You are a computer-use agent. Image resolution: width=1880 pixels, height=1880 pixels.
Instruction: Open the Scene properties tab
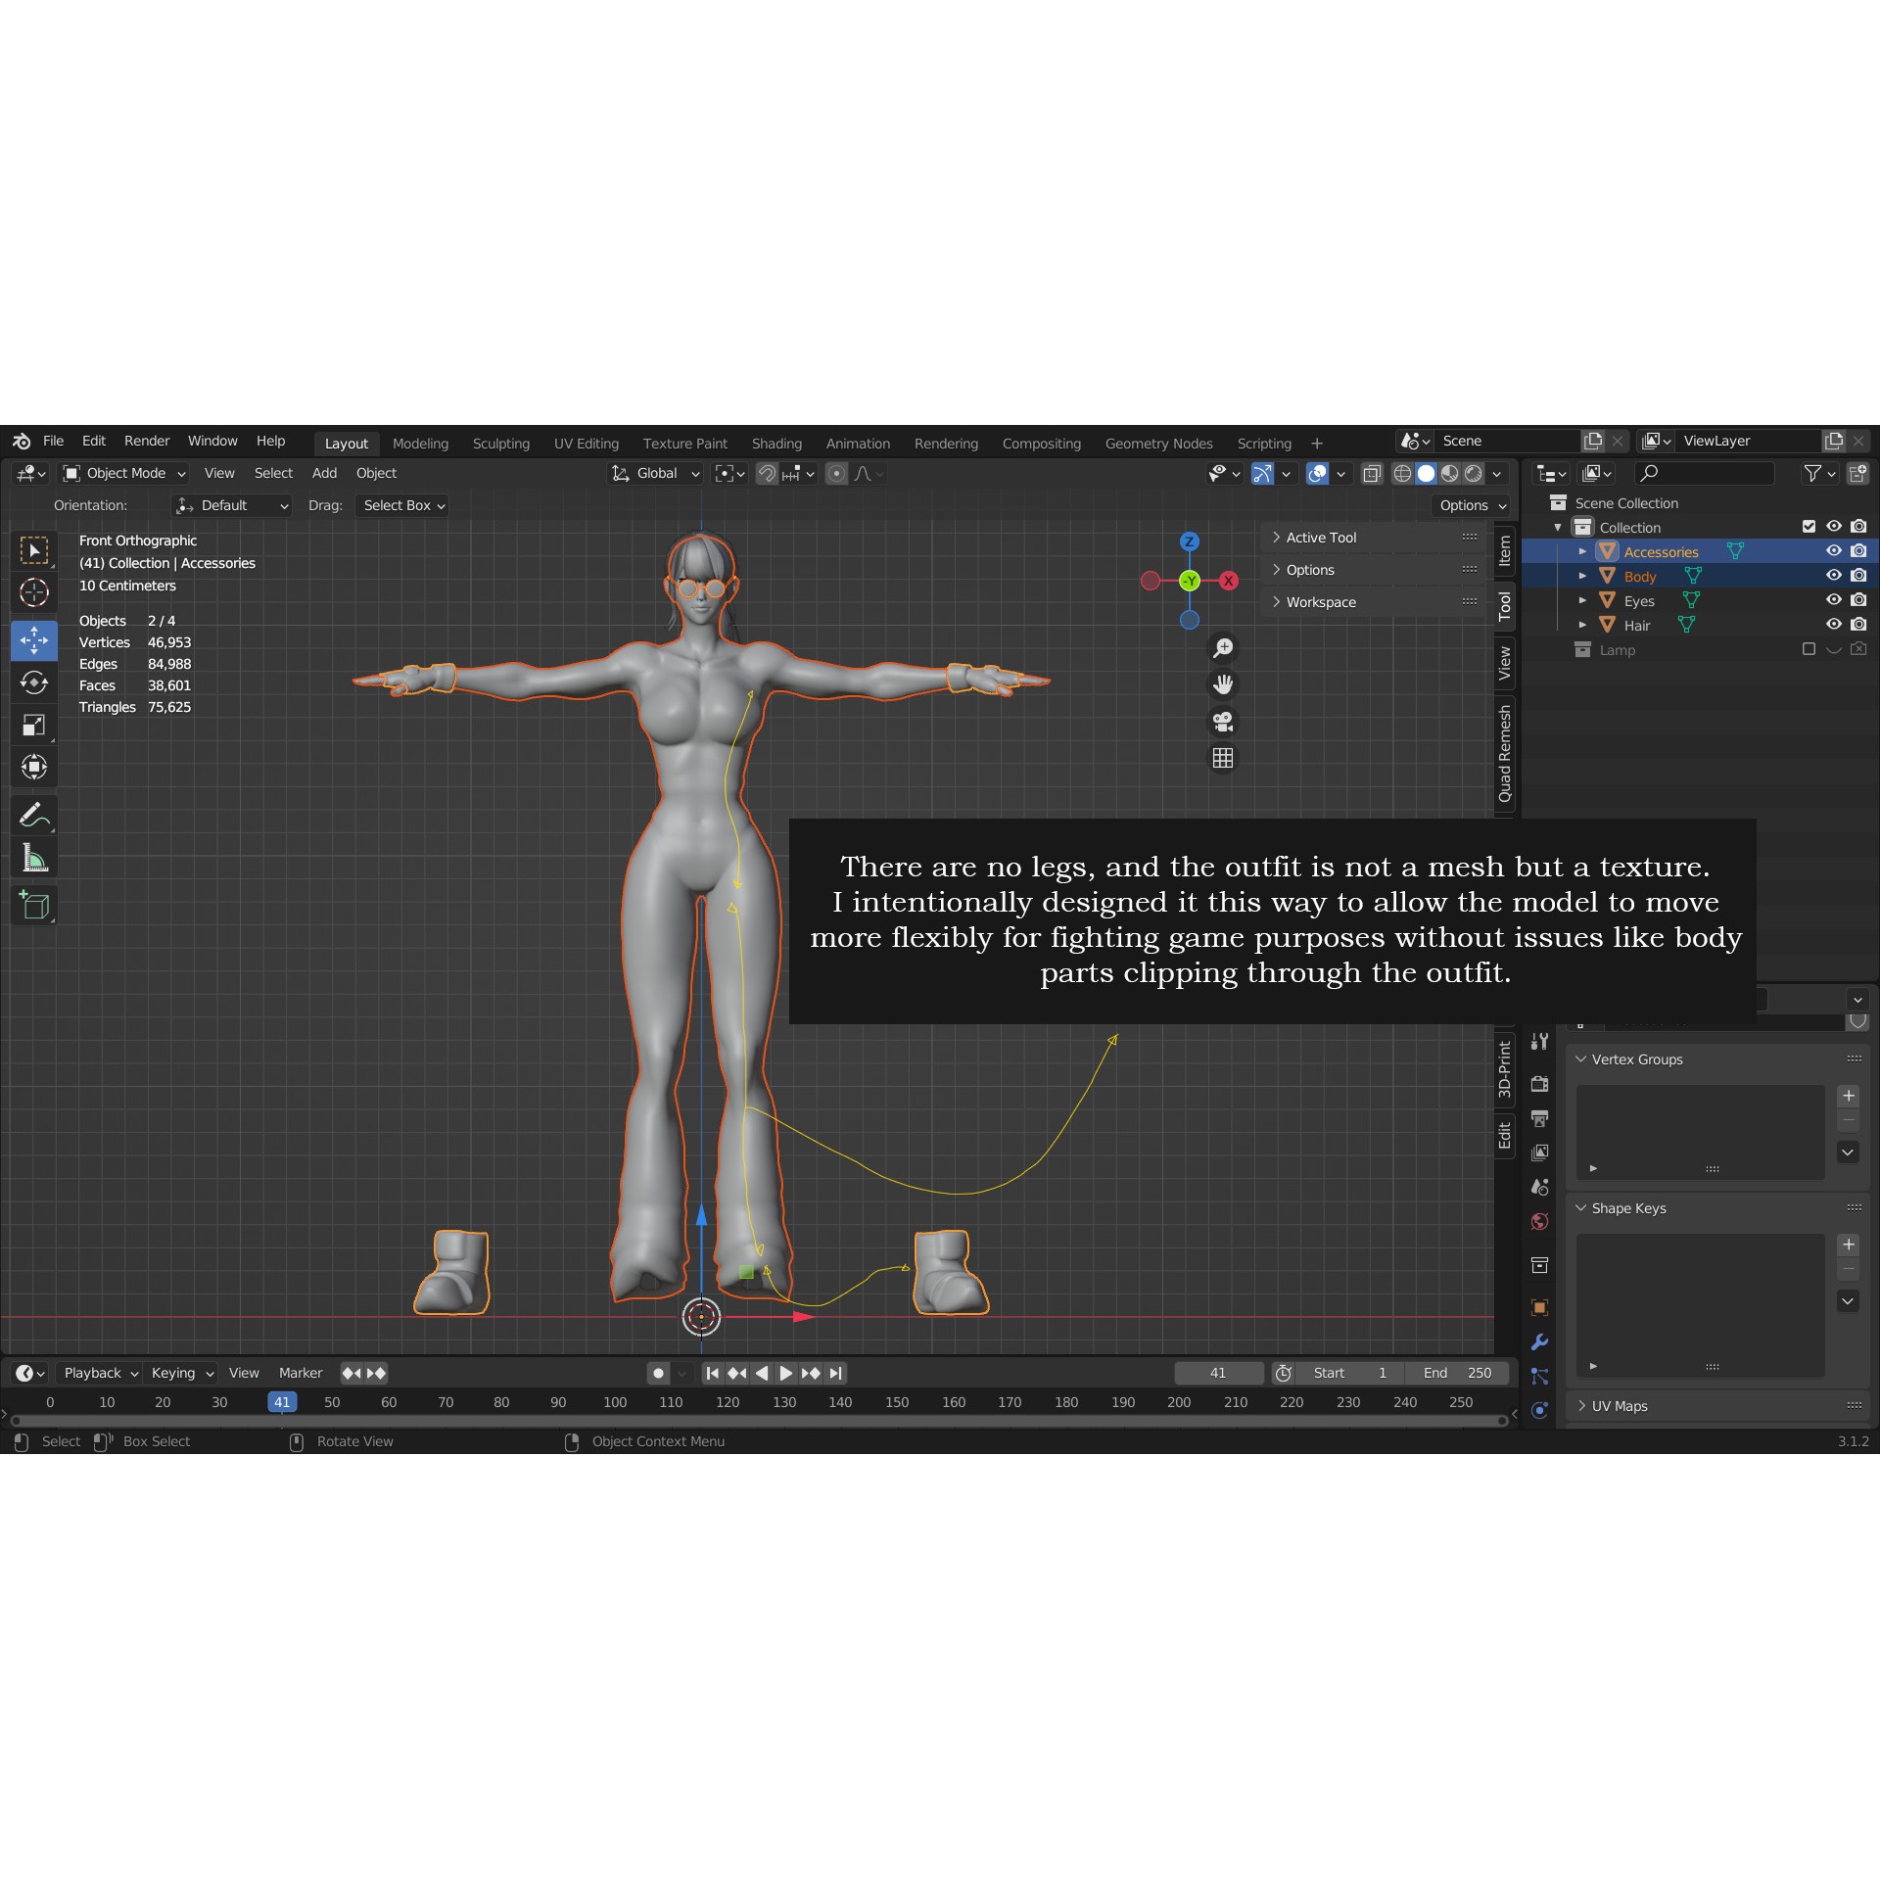tap(1539, 1187)
